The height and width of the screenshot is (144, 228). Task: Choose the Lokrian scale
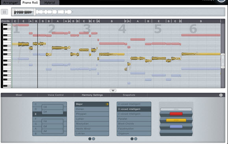point(92,133)
